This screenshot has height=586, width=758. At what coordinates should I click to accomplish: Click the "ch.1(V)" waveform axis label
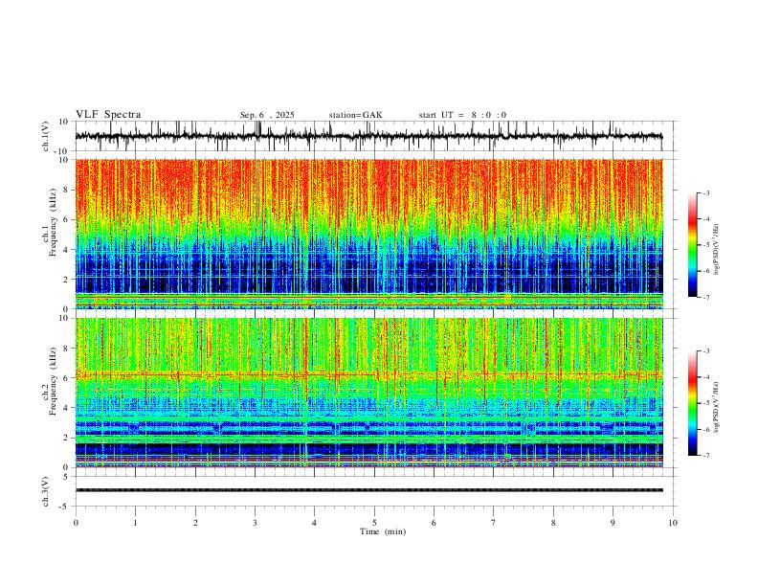[x=45, y=136]
